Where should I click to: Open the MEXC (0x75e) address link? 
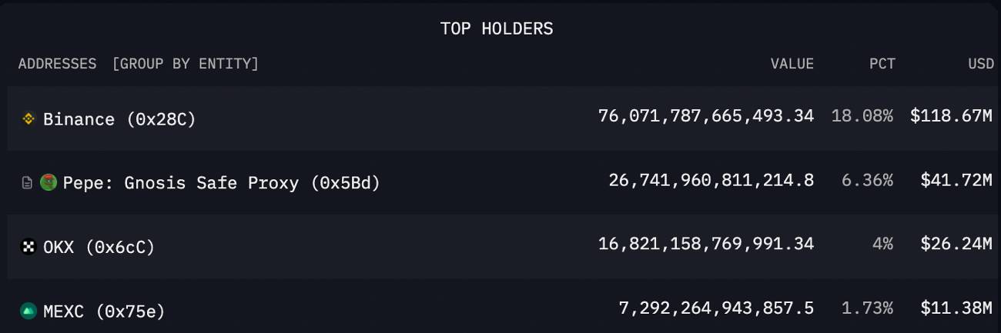(104, 311)
